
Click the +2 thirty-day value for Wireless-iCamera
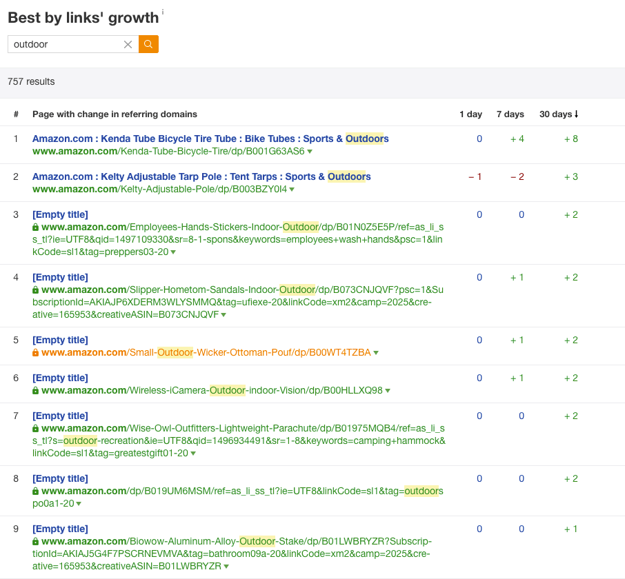pos(571,378)
